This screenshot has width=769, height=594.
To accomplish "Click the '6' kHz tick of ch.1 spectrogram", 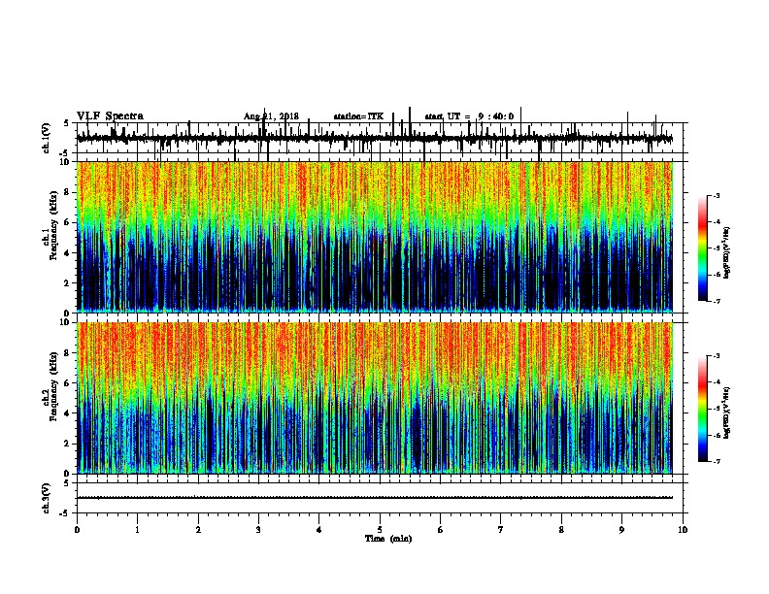I will [x=68, y=222].
